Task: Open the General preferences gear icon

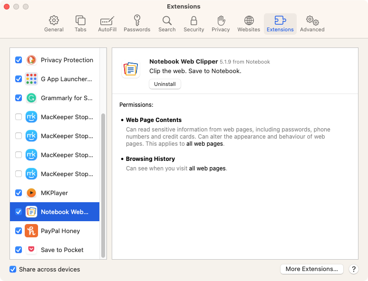Action: click(x=54, y=20)
